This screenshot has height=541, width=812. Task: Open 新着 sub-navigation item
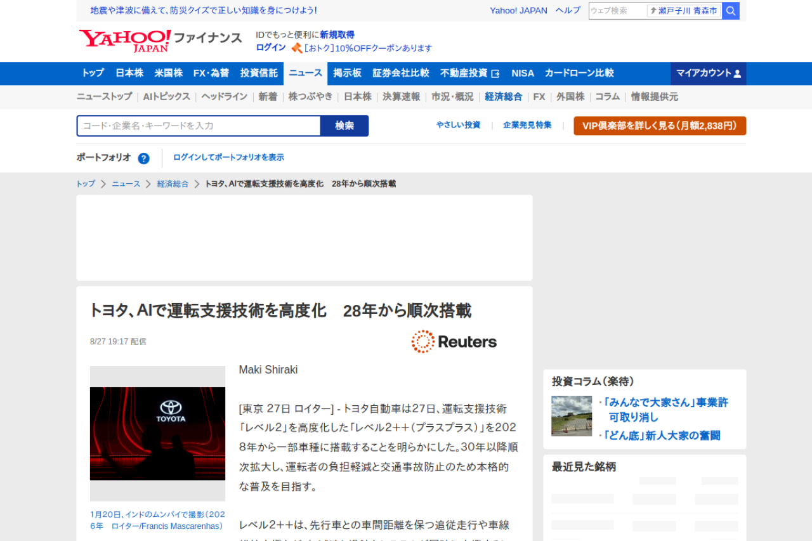(x=268, y=96)
